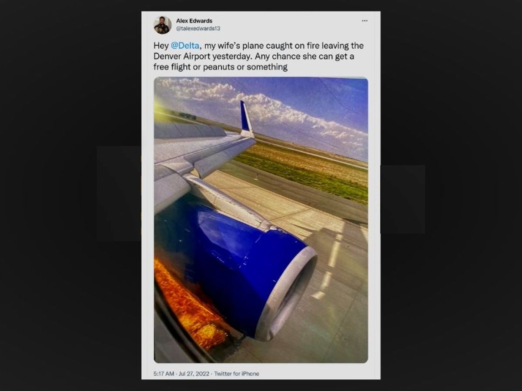Click the 5:17 AM timestamp
Image resolution: width=522 pixels, height=391 pixels.
164,374
